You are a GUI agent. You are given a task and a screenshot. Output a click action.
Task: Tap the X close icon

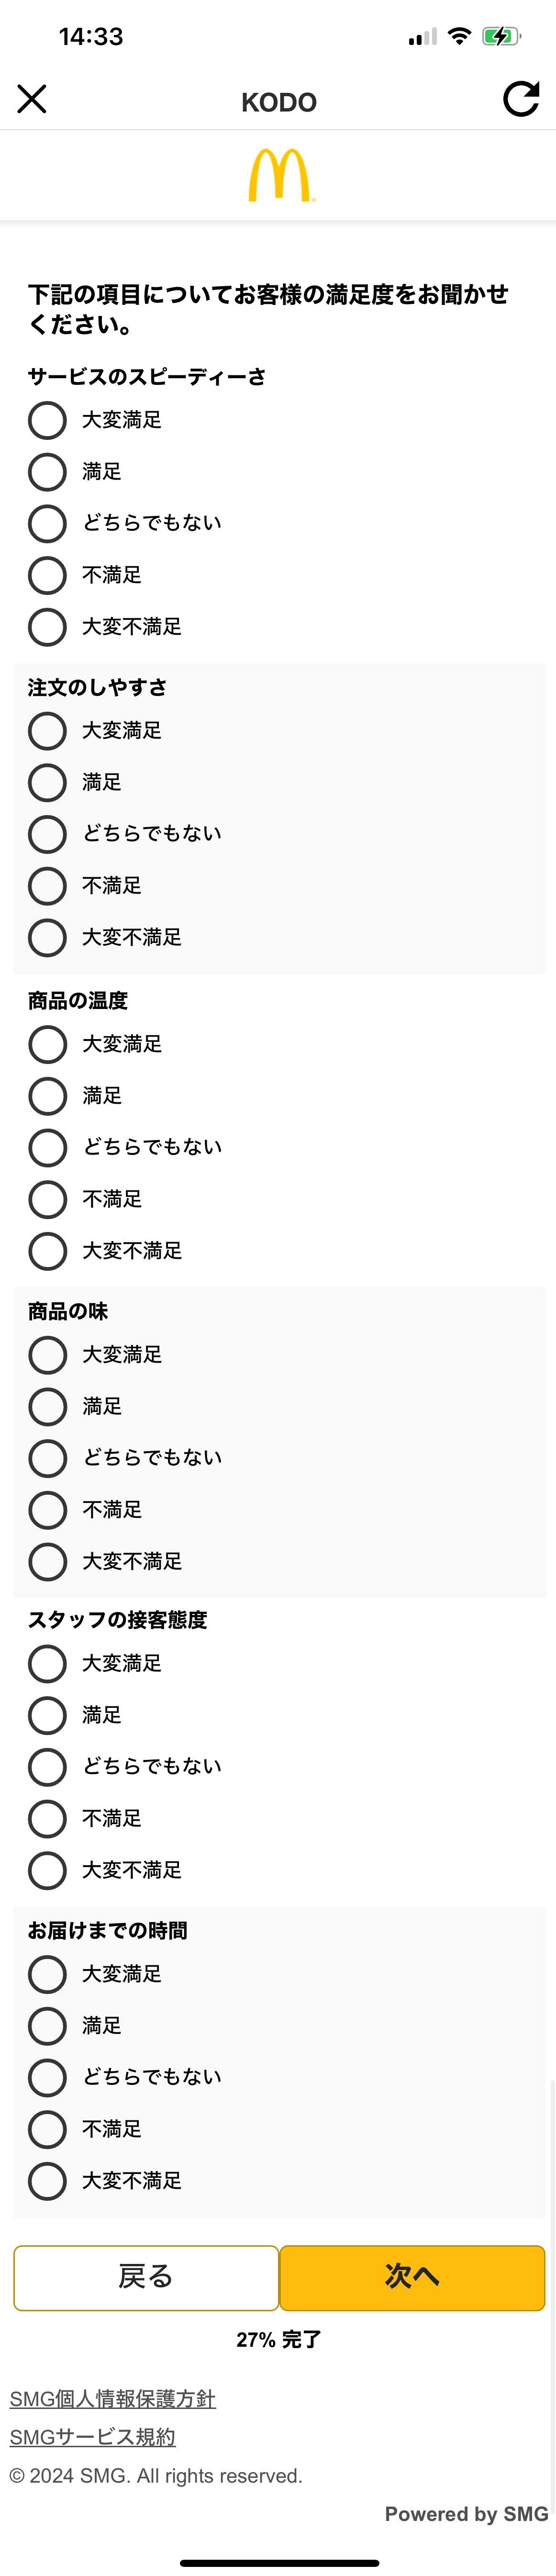coord(32,99)
